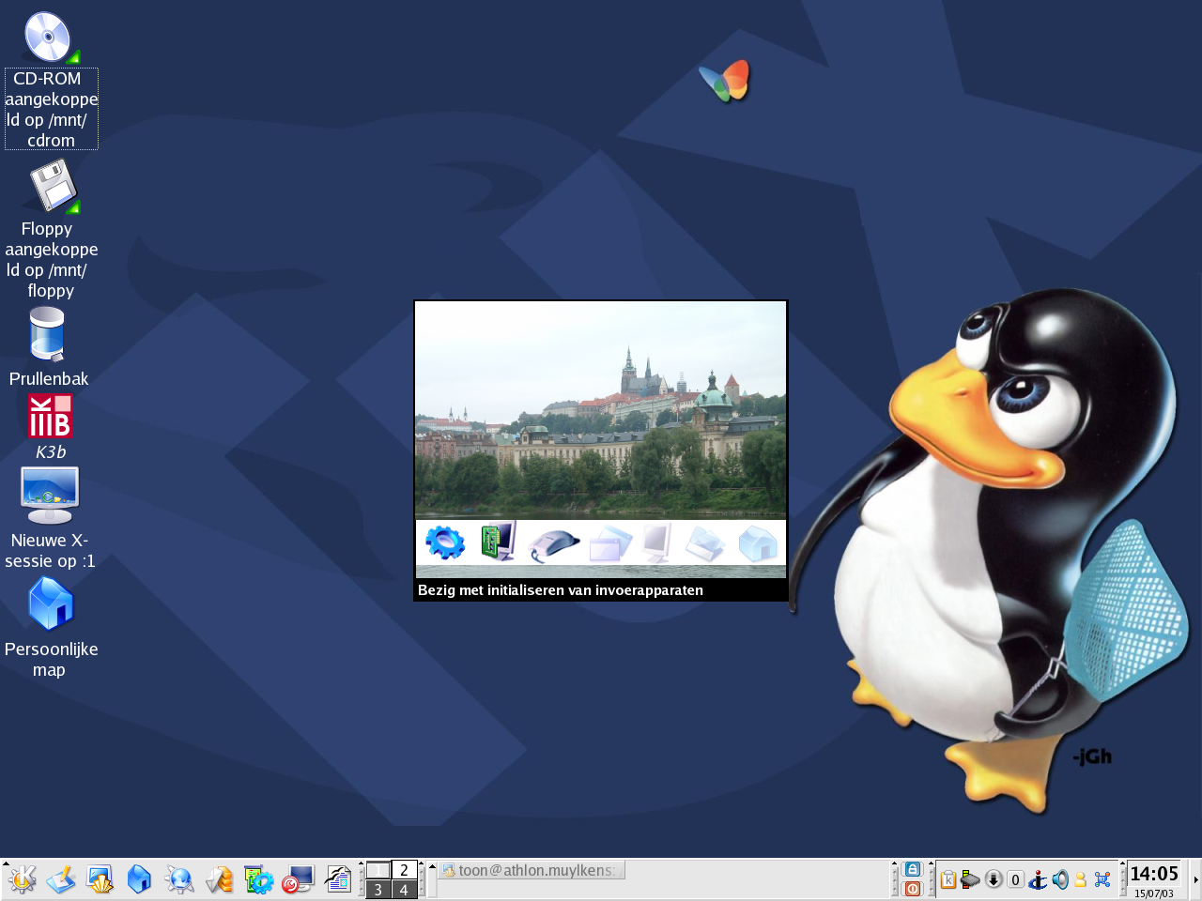Viewport: 1202px width, 901px height.
Task: Click the blue gear icon in splash screen
Action: [x=445, y=542]
